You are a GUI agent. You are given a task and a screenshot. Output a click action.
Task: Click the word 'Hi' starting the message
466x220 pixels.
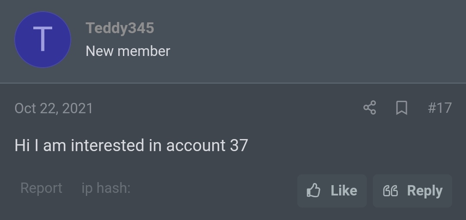point(22,146)
